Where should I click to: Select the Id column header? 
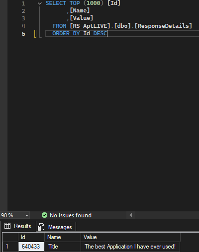click(x=31, y=237)
